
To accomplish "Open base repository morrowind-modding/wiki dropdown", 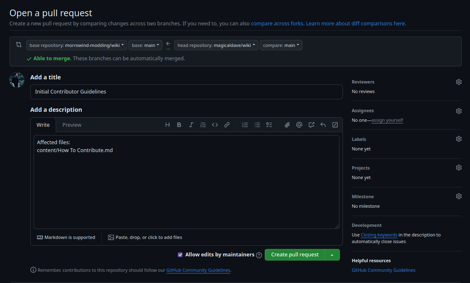I will 76,45.
